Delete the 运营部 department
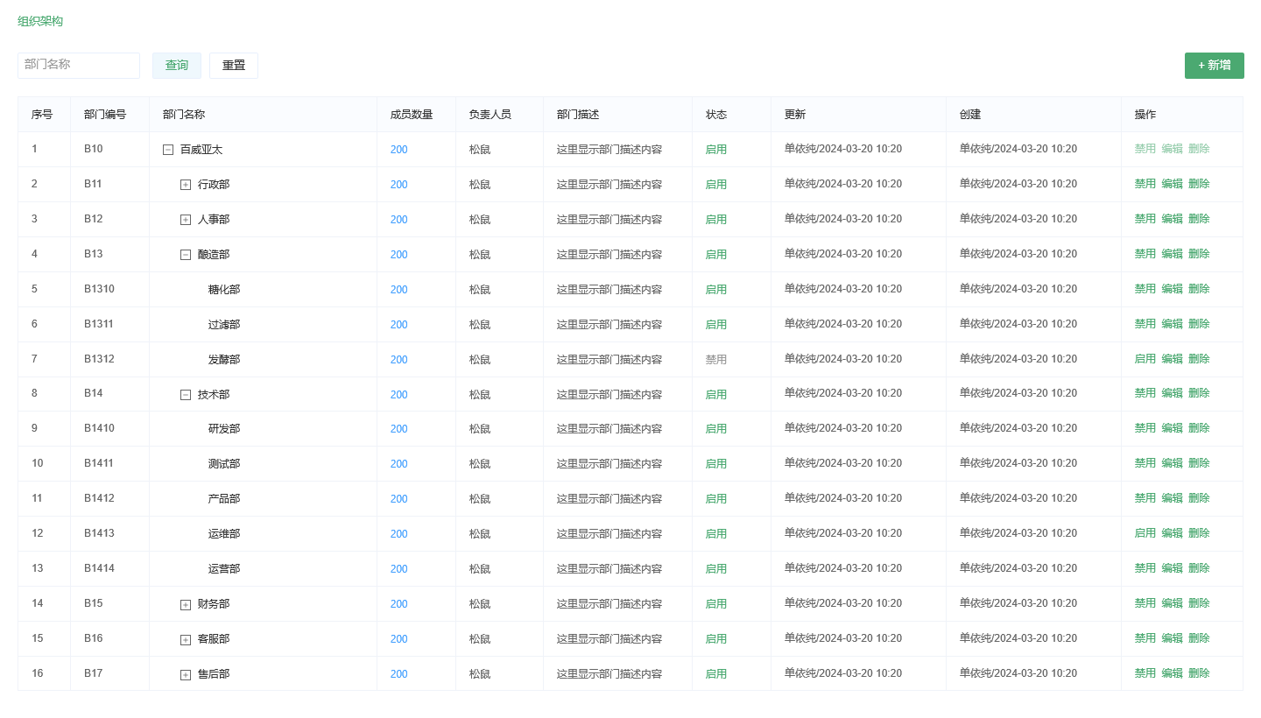1261x718 pixels. (x=1199, y=568)
